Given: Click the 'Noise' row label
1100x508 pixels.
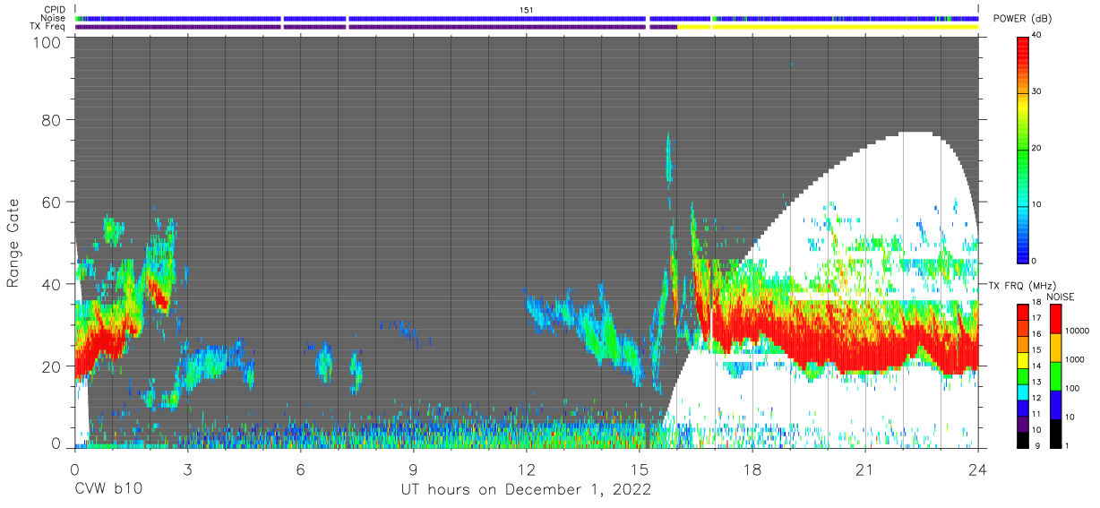Looking at the screenshot, I should 55,18.
